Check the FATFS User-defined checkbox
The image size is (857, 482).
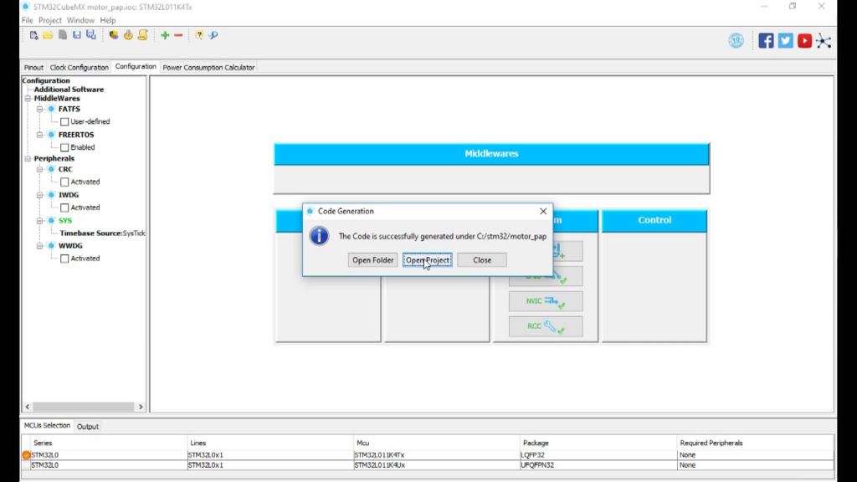[x=64, y=121]
